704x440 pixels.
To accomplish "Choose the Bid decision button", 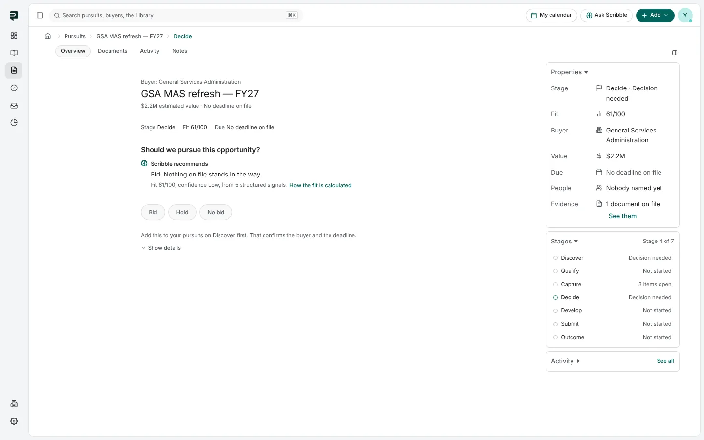I will [x=153, y=212].
